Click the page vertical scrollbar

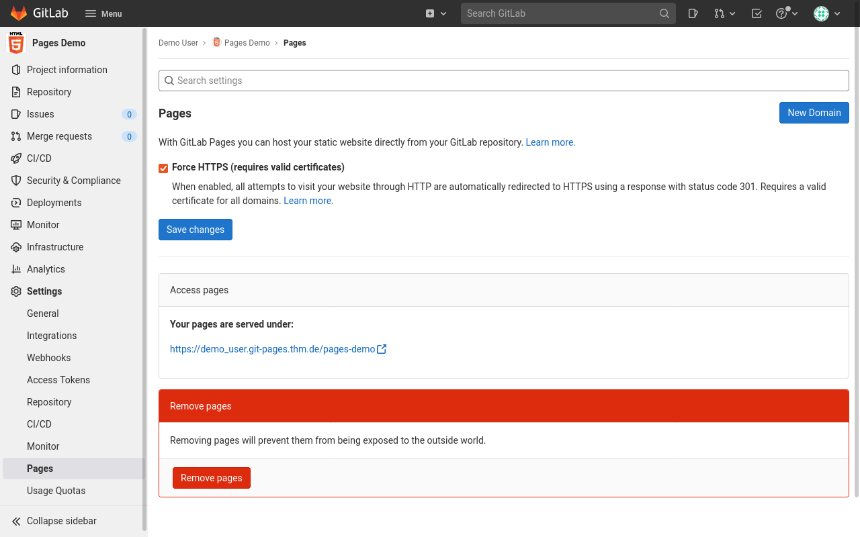pos(855,262)
